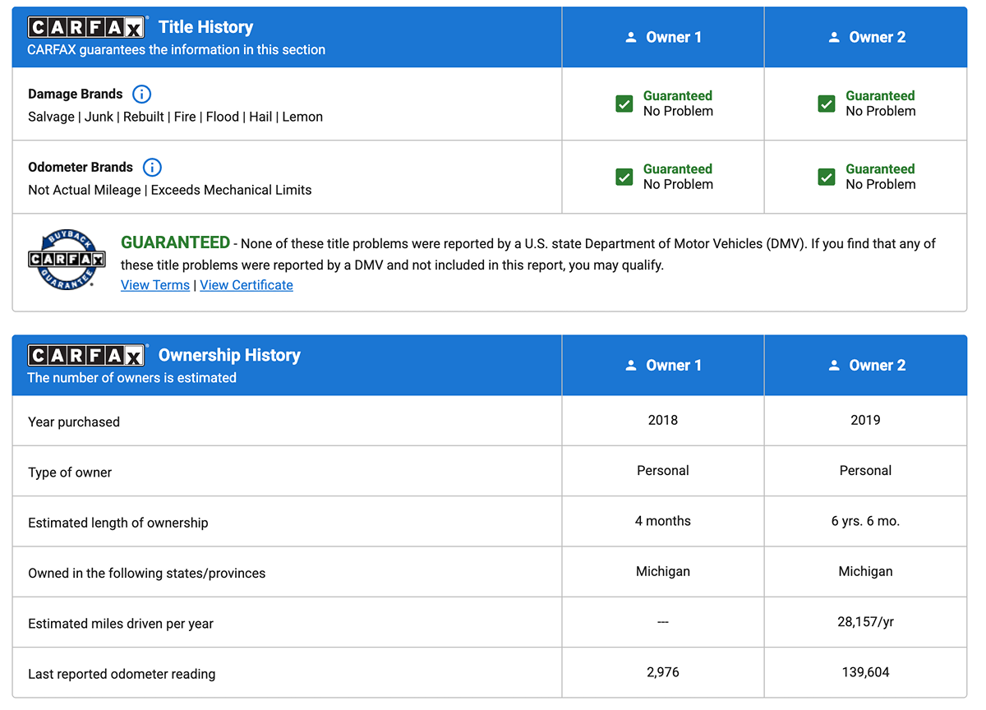Click the Odometer Brands info icon
986x710 pixels.
tap(152, 167)
